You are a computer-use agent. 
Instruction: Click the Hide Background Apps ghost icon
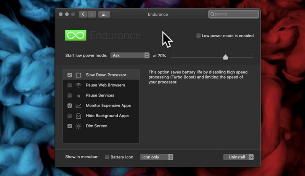(x=79, y=116)
